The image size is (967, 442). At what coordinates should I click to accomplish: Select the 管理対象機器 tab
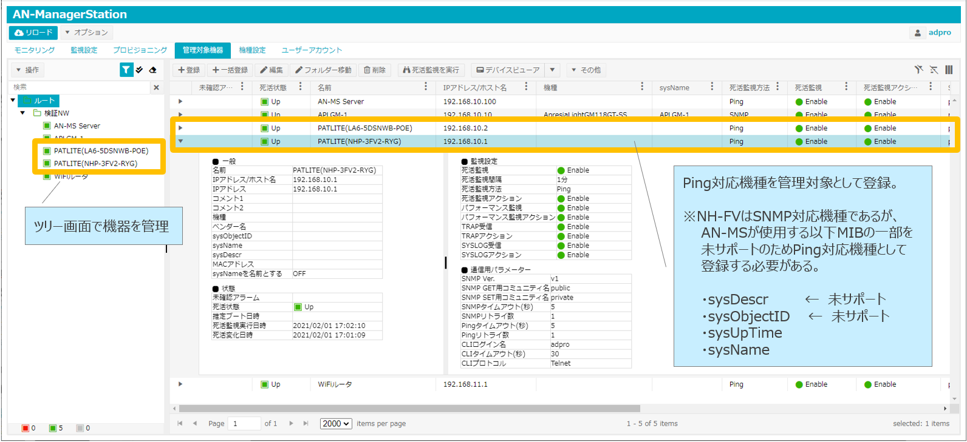click(203, 50)
